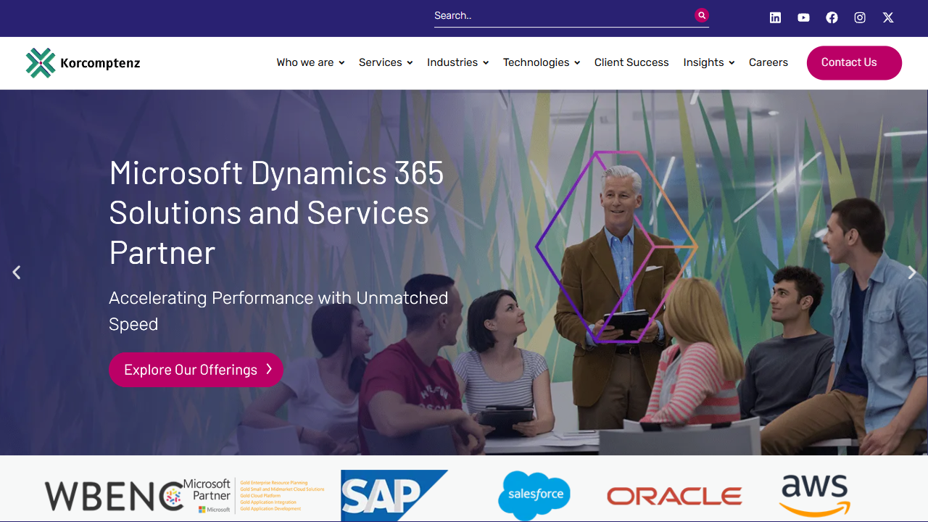Go to previous hero slide arrow

[16, 273]
